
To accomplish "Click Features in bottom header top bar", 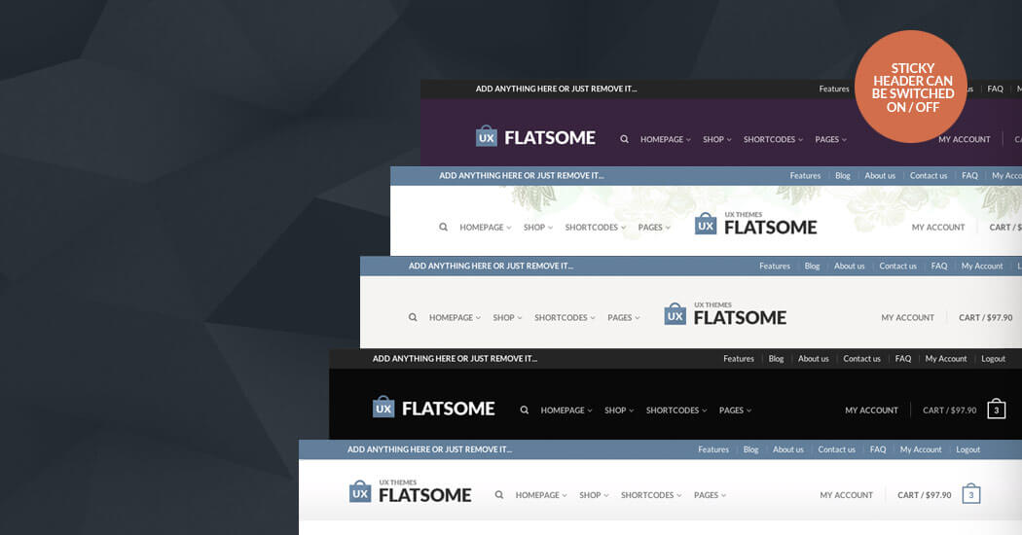I will click(713, 449).
